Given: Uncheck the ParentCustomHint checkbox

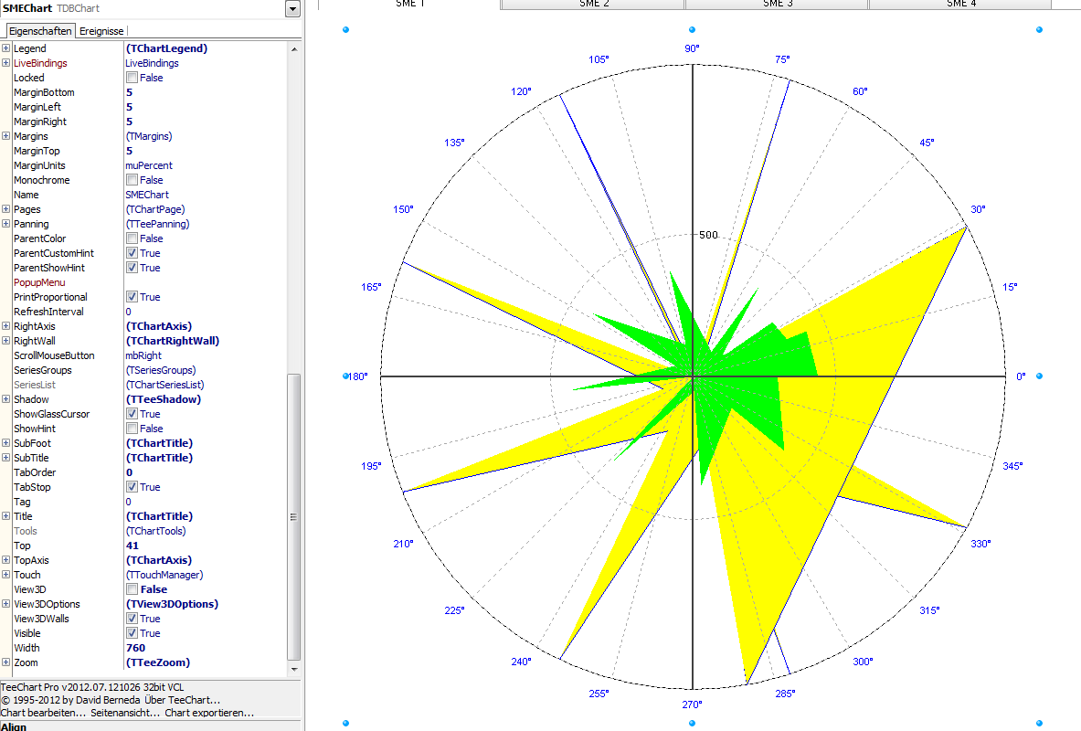Looking at the screenshot, I should coord(132,252).
